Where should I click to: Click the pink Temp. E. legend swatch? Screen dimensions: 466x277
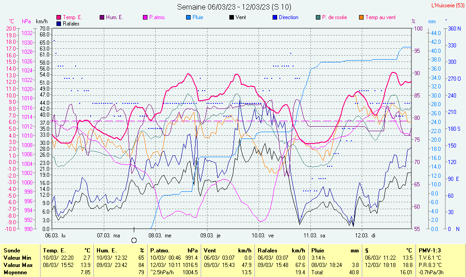(59, 18)
